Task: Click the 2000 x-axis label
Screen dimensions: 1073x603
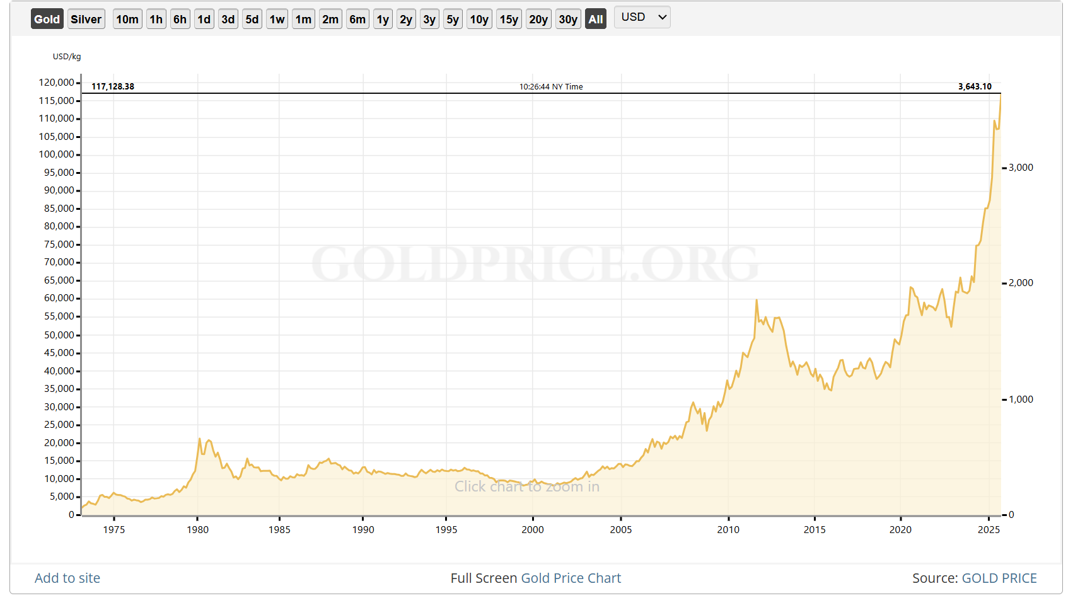Action: [533, 529]
